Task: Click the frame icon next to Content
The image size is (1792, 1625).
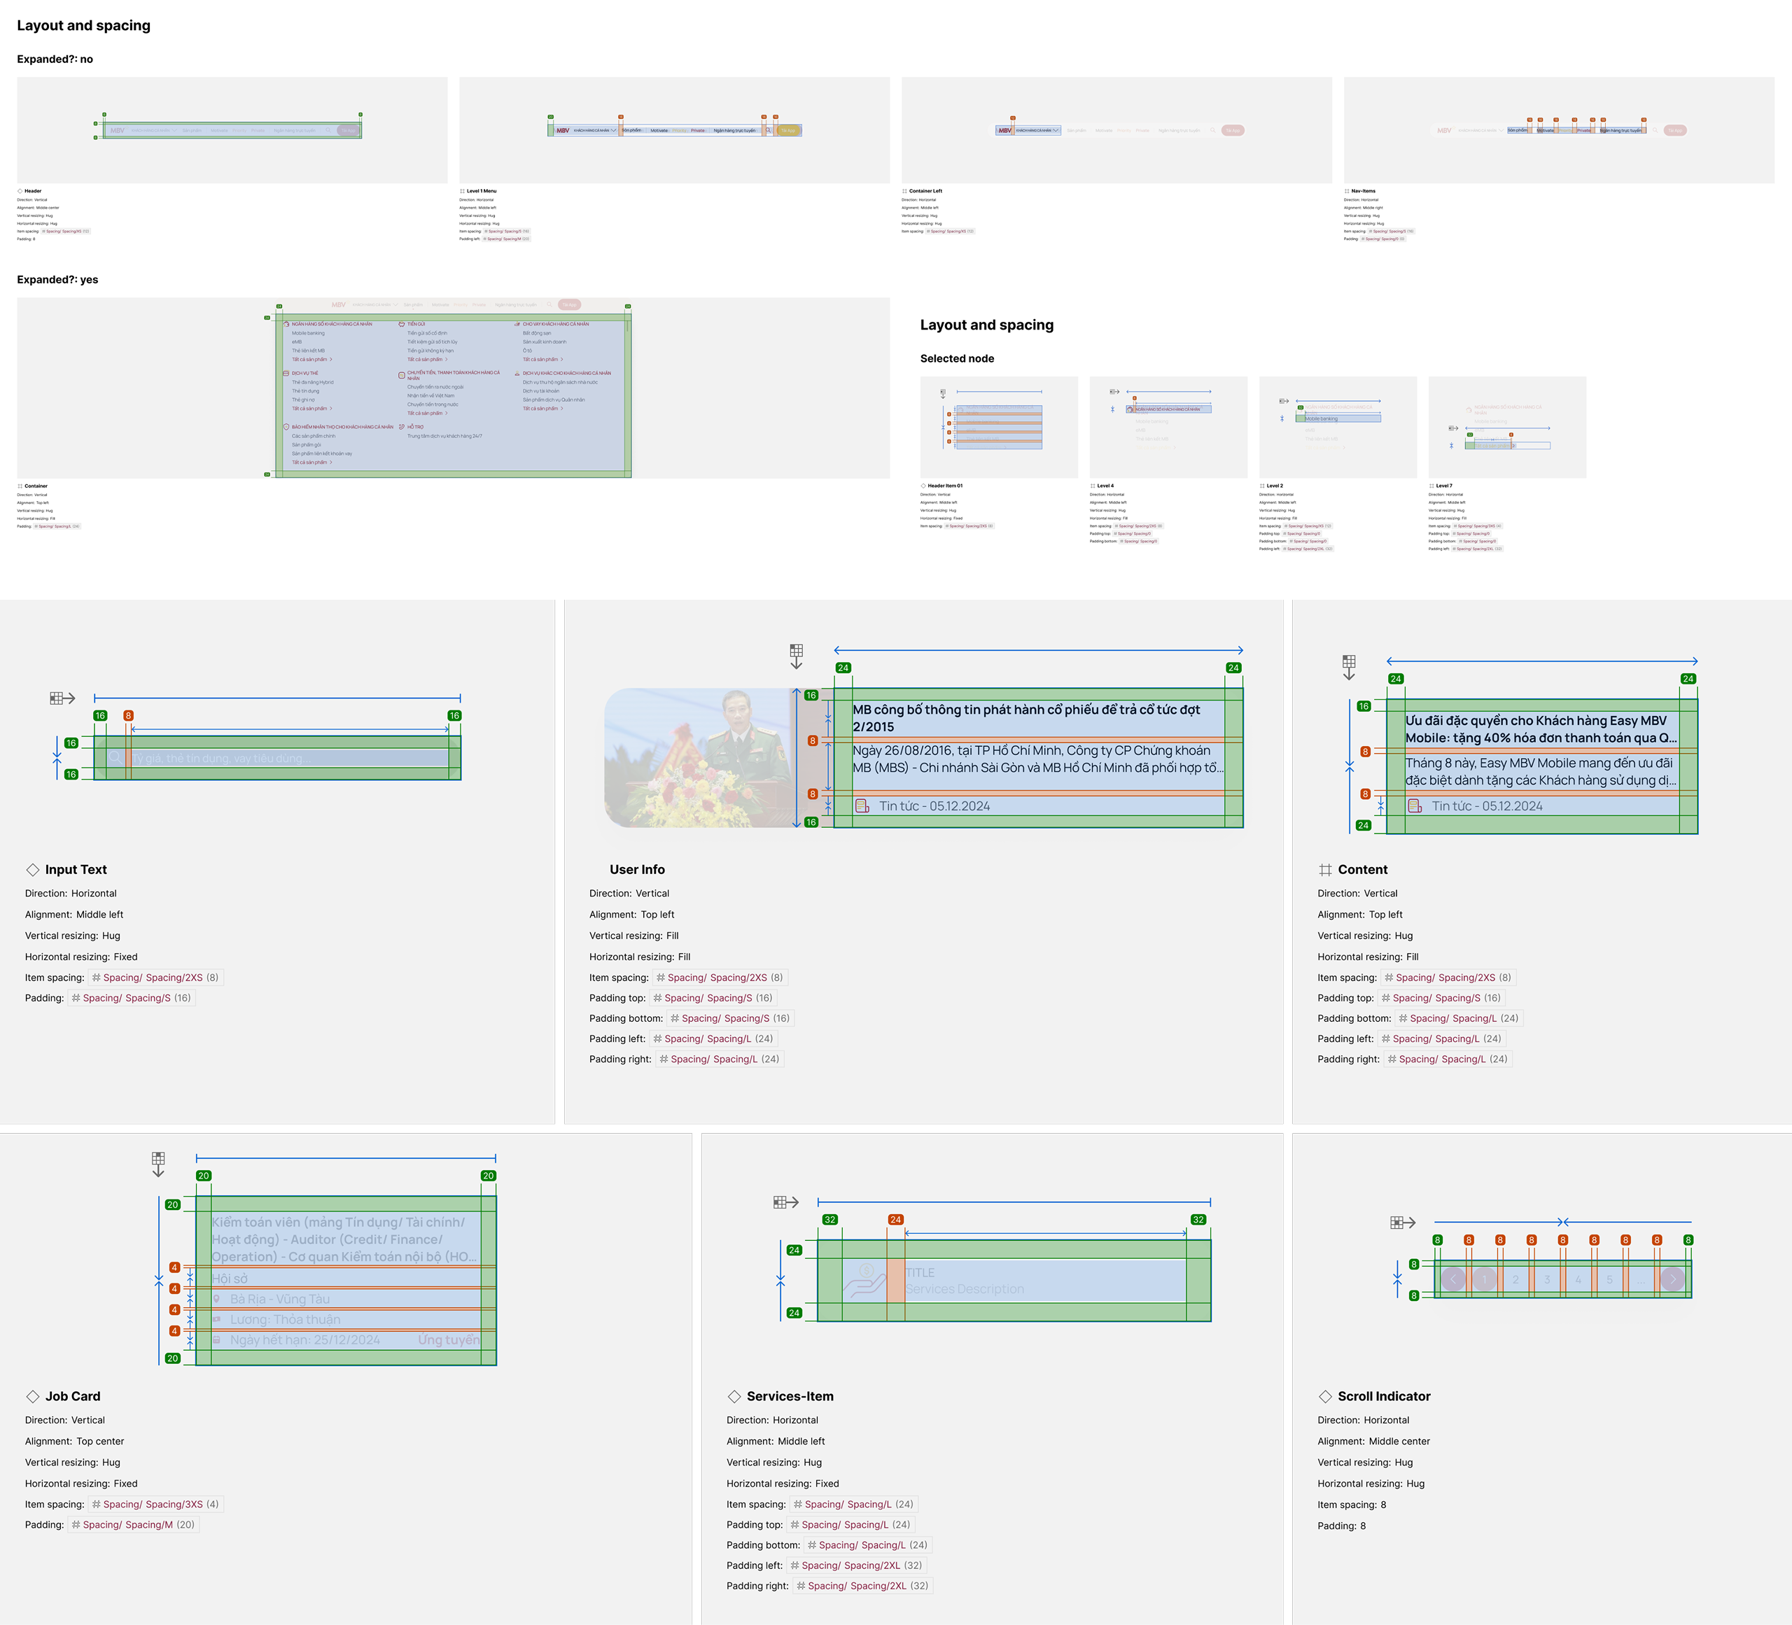Action: [x=1325, y=870]
